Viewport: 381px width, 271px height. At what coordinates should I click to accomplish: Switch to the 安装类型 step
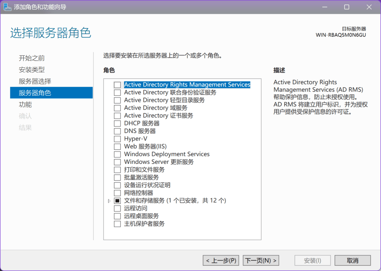point(32,70)
